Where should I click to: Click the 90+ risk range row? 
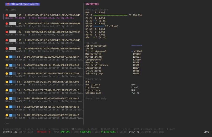pyautogui.click(x=96, y=37)
